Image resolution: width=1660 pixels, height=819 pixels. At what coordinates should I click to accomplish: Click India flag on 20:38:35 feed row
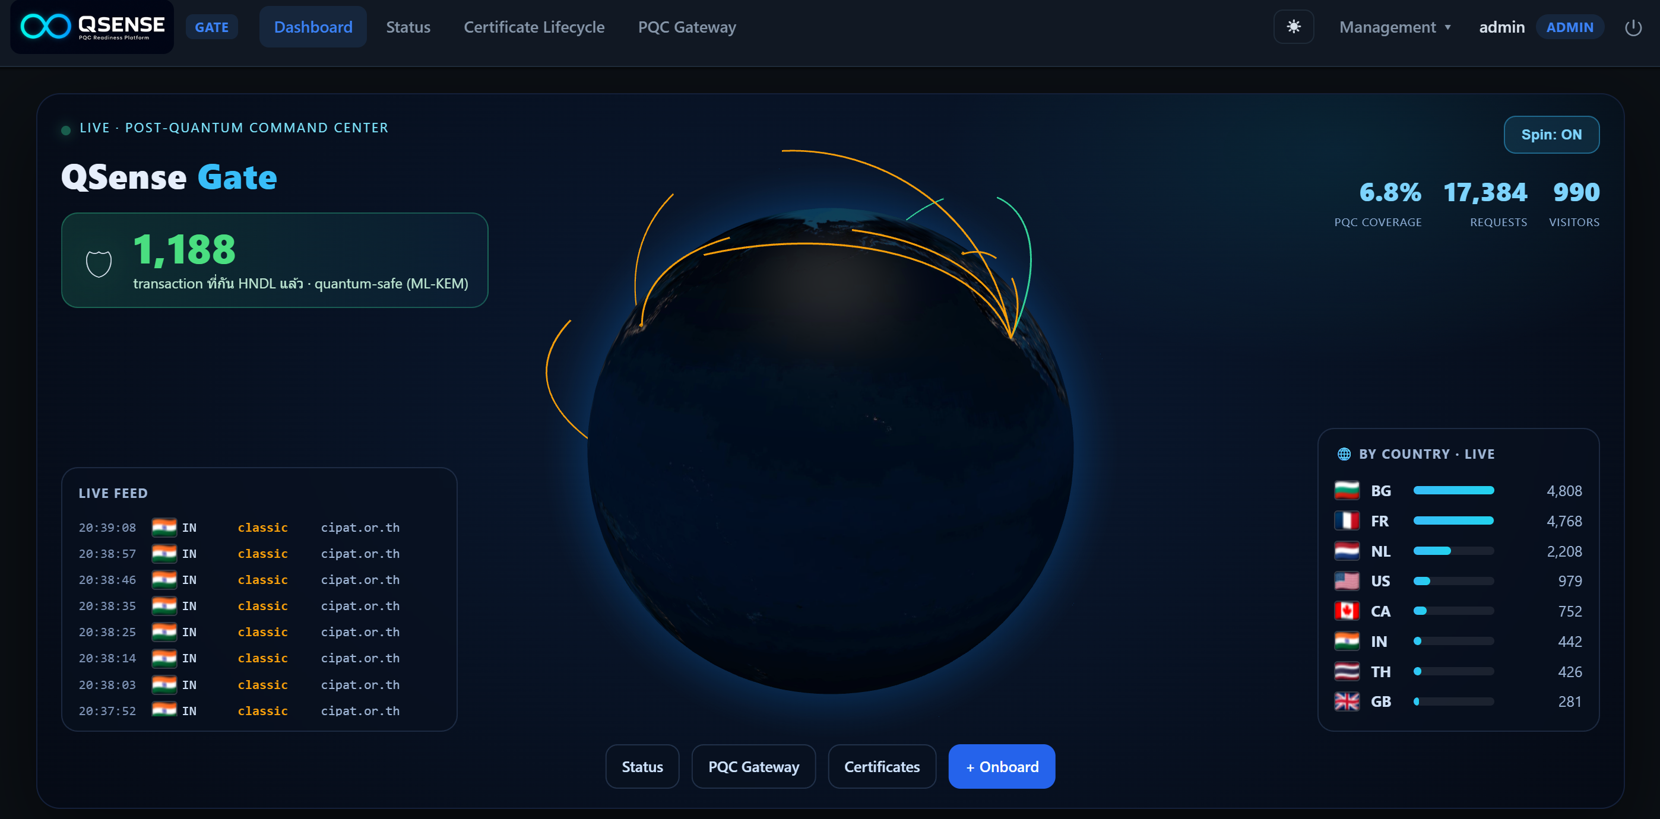[164, 606]
